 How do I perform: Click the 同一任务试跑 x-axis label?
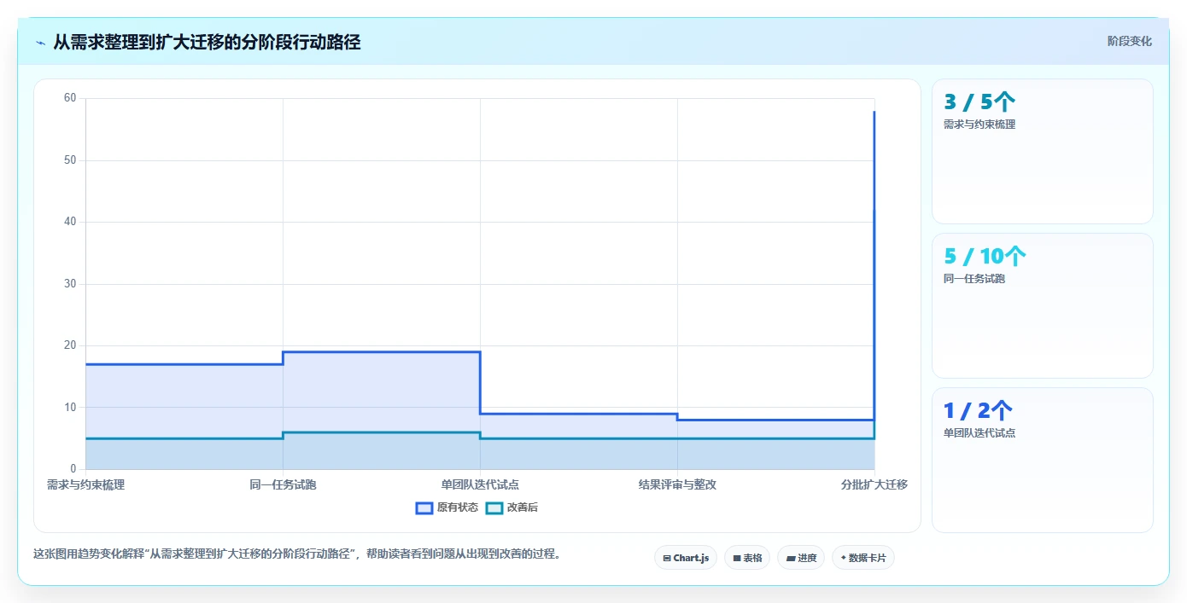click(283, 484)
